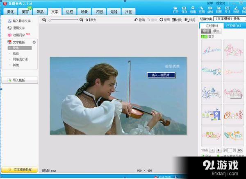Sort materials by 最热
246x179 pixels.
pyautogui.click(x=216, y=31)
